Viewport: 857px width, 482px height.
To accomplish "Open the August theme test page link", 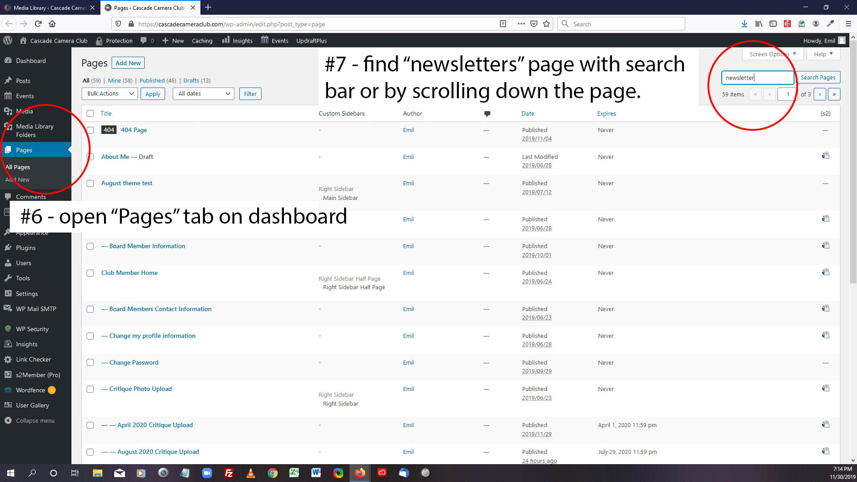I will pyautogui.click(x=126, y=183).
